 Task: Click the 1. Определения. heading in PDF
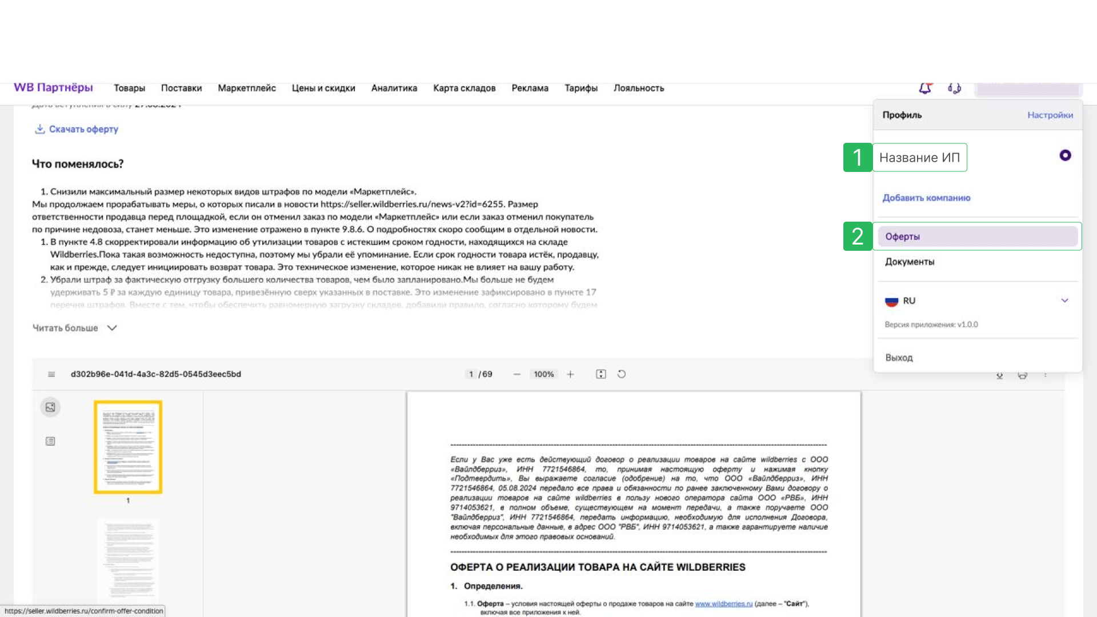click(486, 586)
